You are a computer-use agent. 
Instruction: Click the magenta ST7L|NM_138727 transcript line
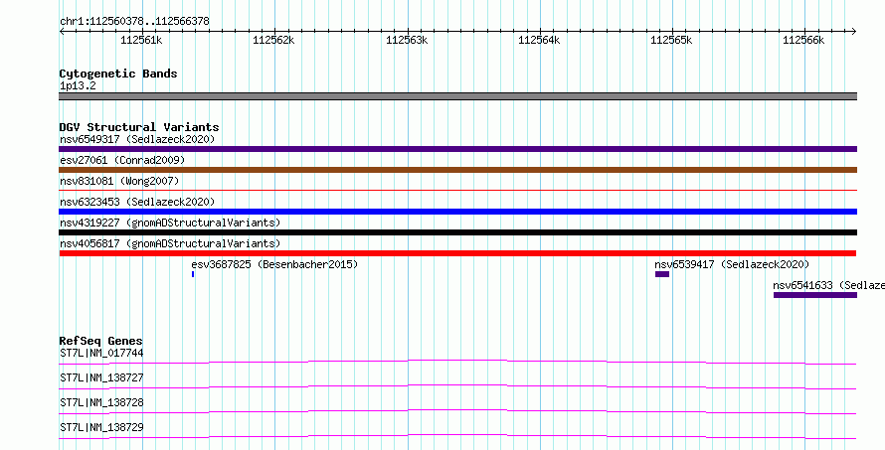click(x=457, y=386)
